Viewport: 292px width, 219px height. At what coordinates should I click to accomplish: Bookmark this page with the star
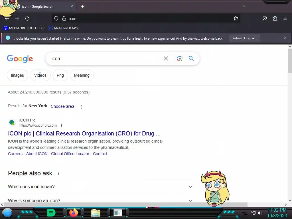pyautogui.click(x=236, y=19)
